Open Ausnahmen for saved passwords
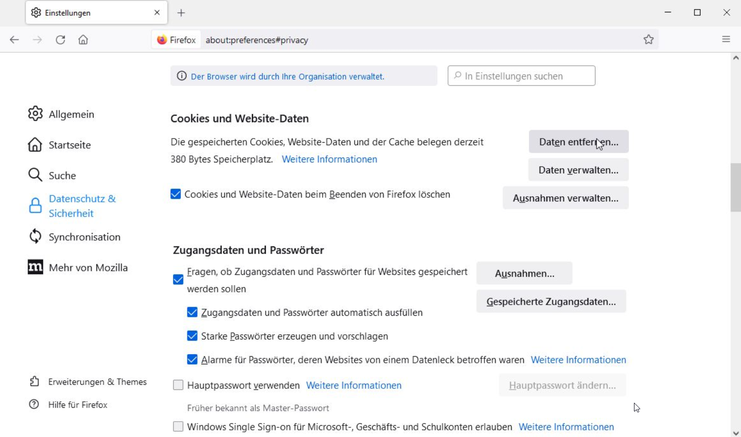This screenshot has height=437, width=741. pyautogui.click(x=524, y=273)
